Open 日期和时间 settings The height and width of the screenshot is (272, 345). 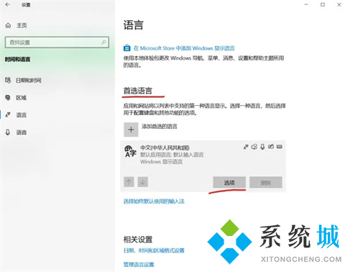point(29,81)
